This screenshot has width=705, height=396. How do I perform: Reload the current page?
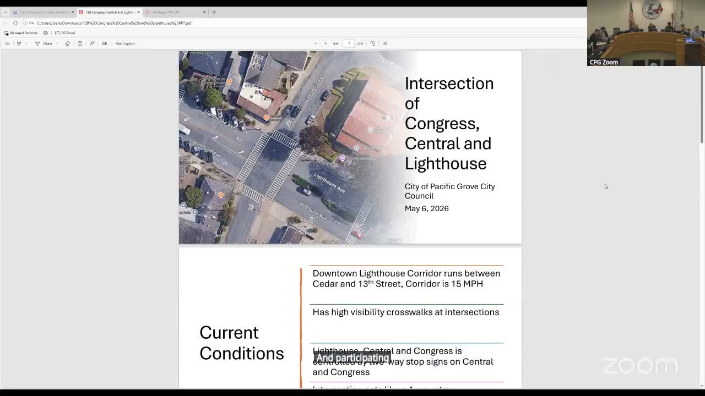tap(15, 23)
